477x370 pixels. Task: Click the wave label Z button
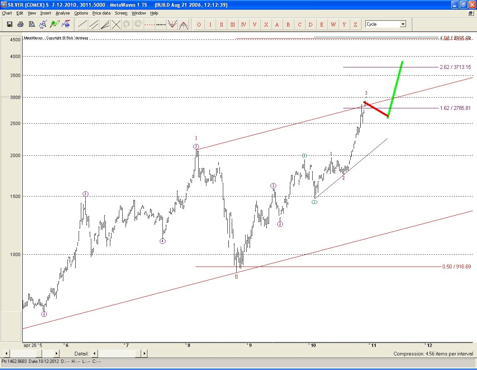click(x=356, y=25)
